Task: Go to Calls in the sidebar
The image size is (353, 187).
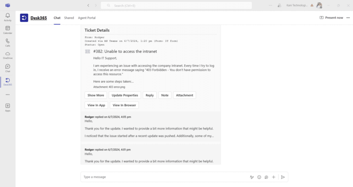Action: click(8, 41)
